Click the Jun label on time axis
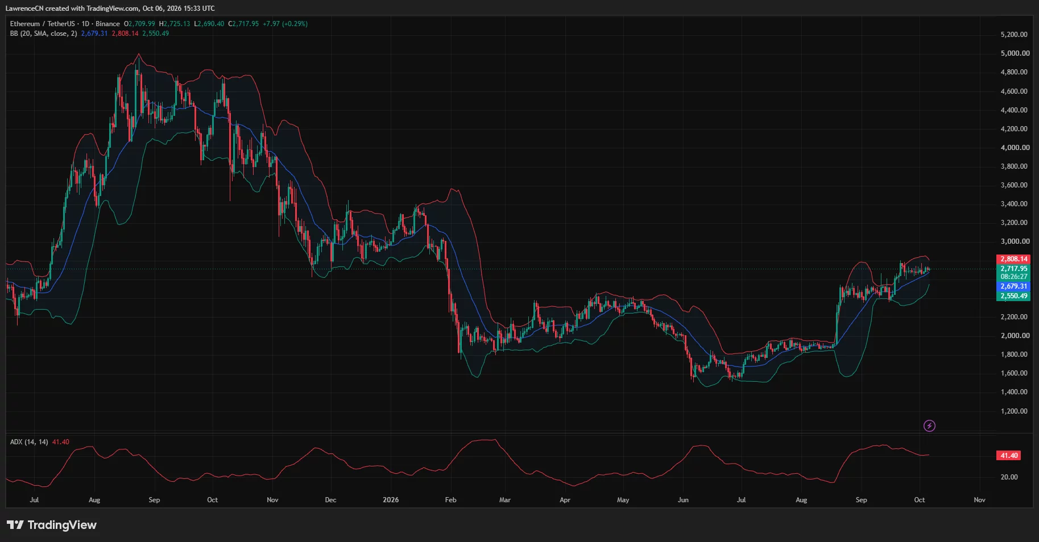 pos(683,500)
